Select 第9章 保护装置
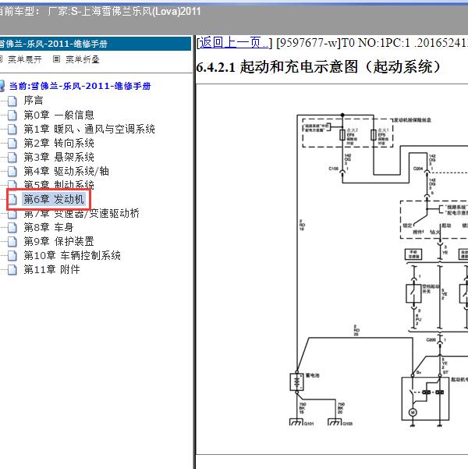 pos(59,241)
